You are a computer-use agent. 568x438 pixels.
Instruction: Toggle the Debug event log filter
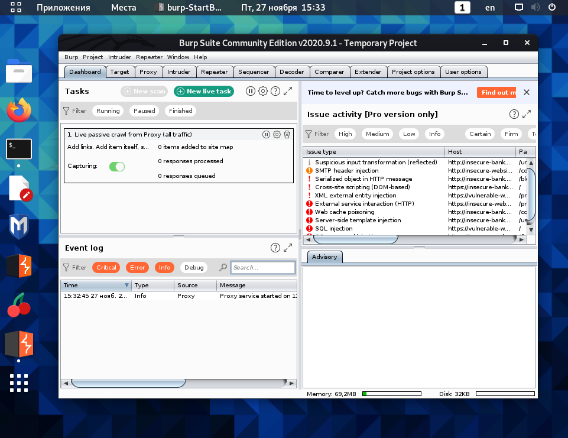194,267
